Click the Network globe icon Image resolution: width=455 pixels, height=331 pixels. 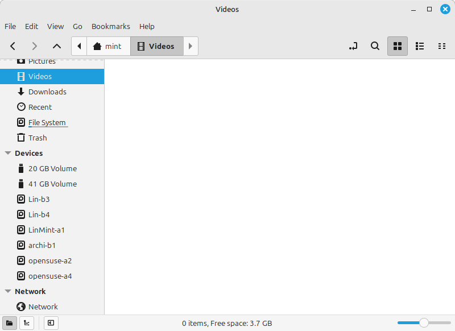21,307
